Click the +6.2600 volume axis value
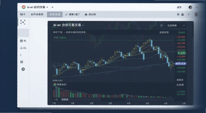This screenshot has height=113, width=206. point(181,95)
